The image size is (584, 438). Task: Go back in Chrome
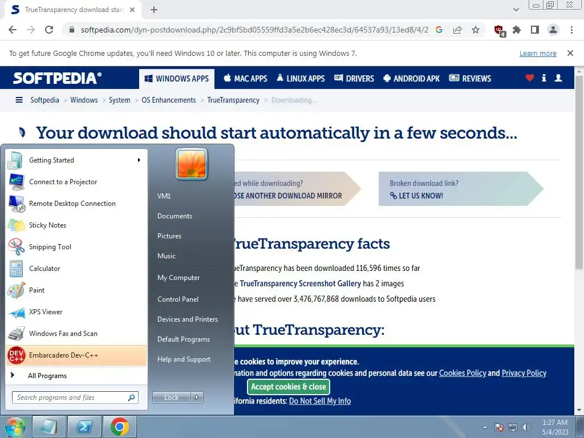point(13,30)
